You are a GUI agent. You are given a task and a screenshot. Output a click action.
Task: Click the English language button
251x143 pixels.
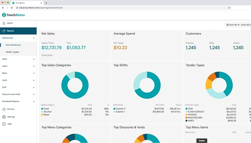202,140
